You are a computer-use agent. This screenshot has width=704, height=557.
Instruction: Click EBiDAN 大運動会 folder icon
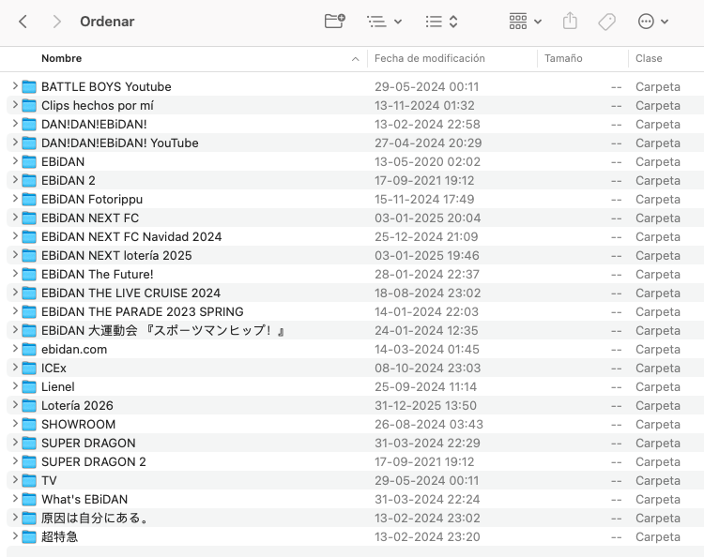coord(29,330)
